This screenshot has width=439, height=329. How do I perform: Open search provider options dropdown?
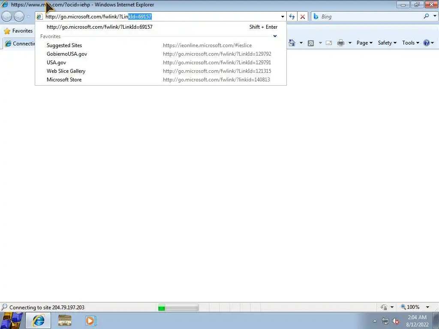(x=435, y=16)
